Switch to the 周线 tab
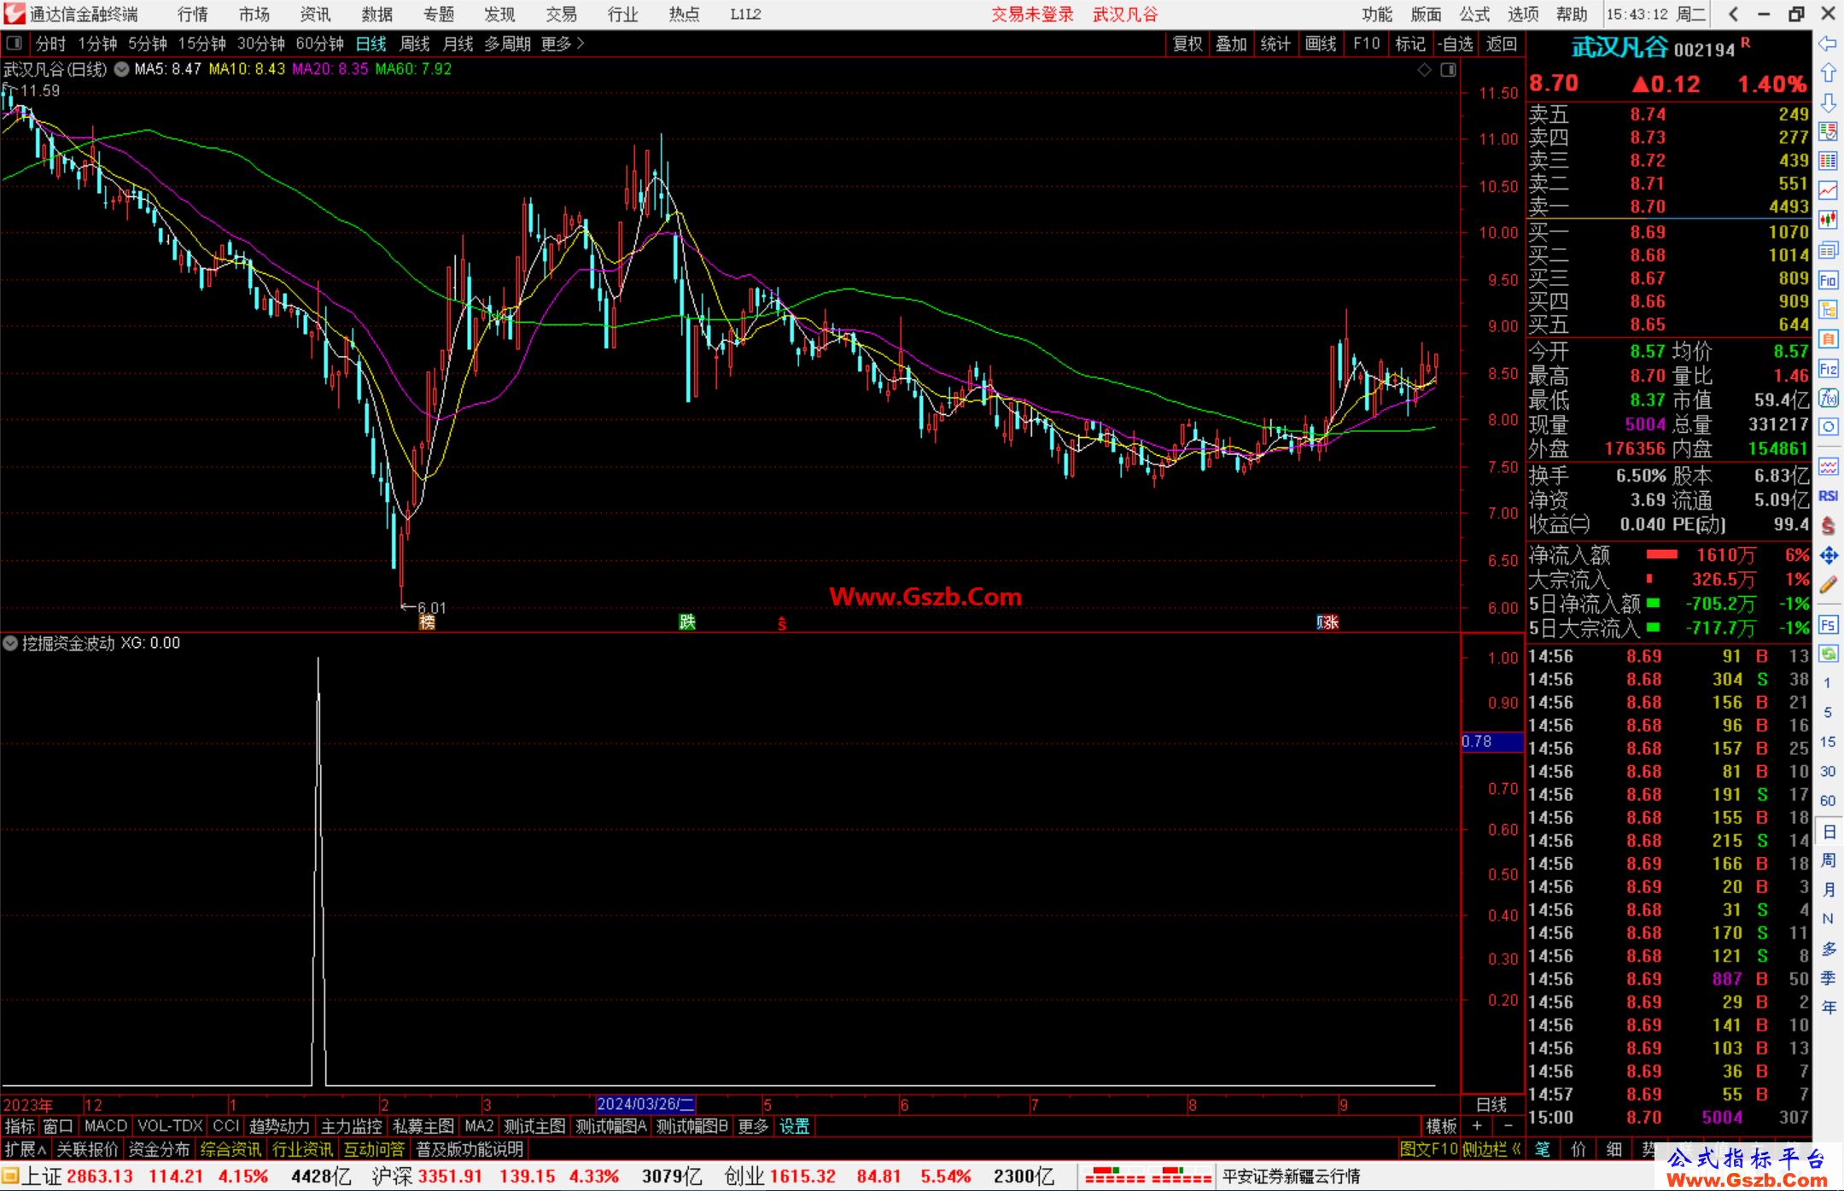 [x=415, y=44]
